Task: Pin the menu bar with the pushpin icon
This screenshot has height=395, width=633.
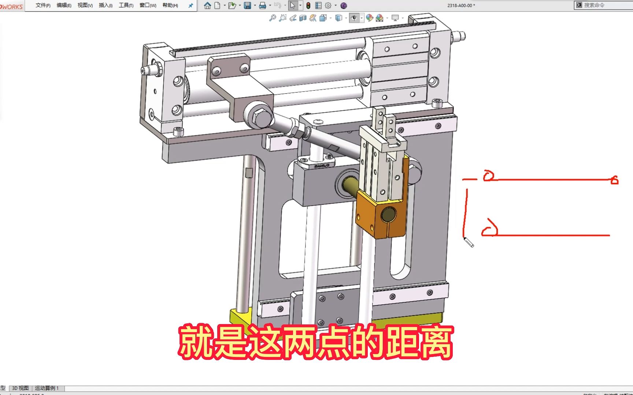Action: click(190, 5)
